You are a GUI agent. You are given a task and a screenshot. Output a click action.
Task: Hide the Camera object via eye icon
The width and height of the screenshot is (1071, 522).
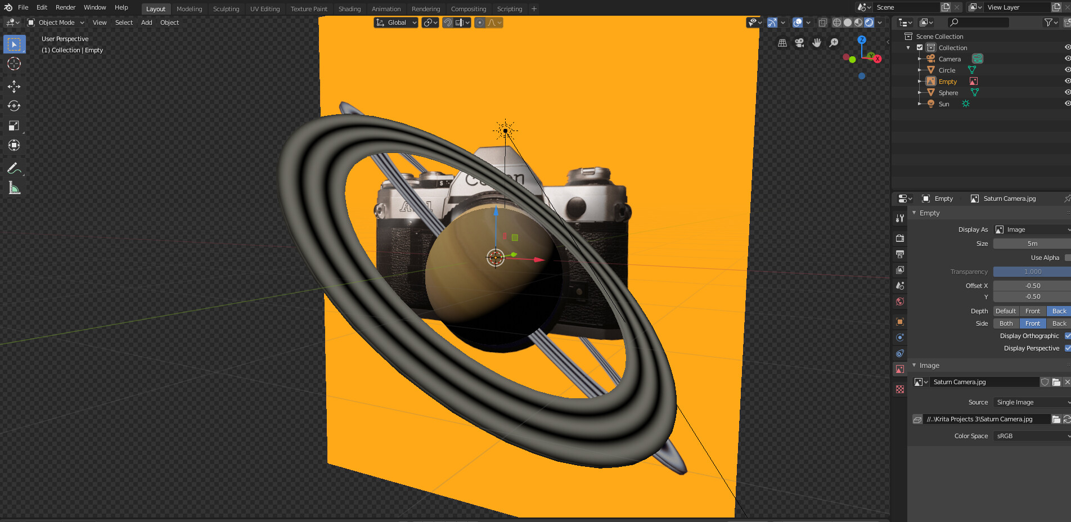(1067, 58)
